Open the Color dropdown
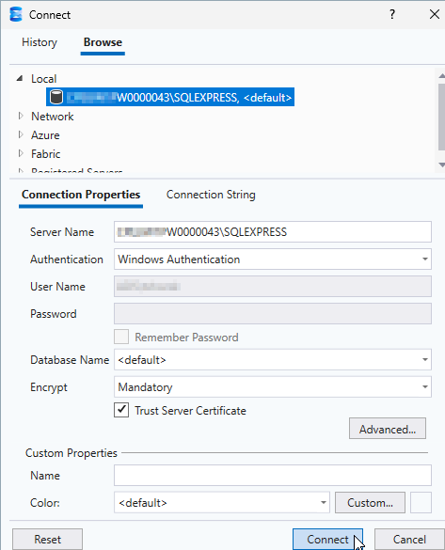Image resolution: width=445 pixels, height=550 pixels. tap(222, 503)
